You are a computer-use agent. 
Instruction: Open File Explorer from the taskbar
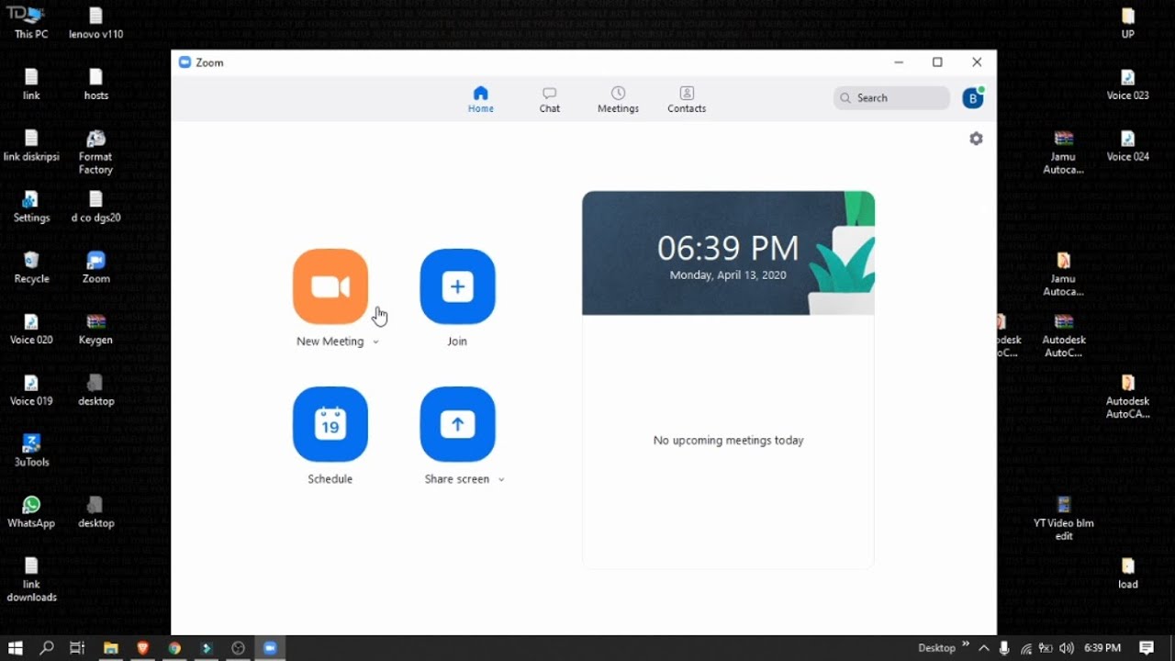(x=111, y=648)
